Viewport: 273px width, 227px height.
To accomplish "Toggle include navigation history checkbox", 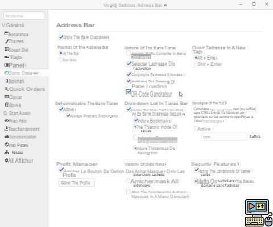I will coord(135,148).
